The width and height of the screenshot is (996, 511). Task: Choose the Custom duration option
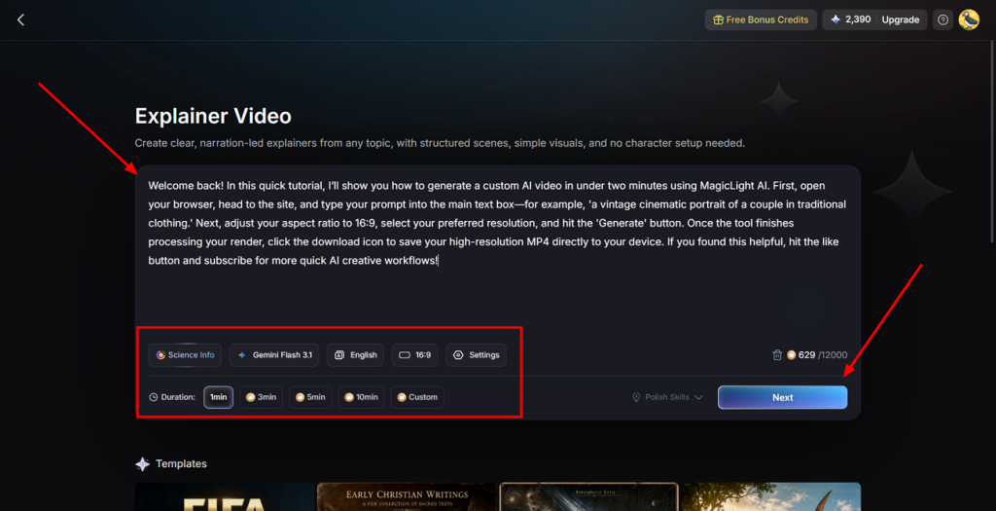pyautogui.click(x=417, y=397)
